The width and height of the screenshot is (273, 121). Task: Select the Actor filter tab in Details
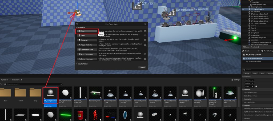tap(255, 73)
